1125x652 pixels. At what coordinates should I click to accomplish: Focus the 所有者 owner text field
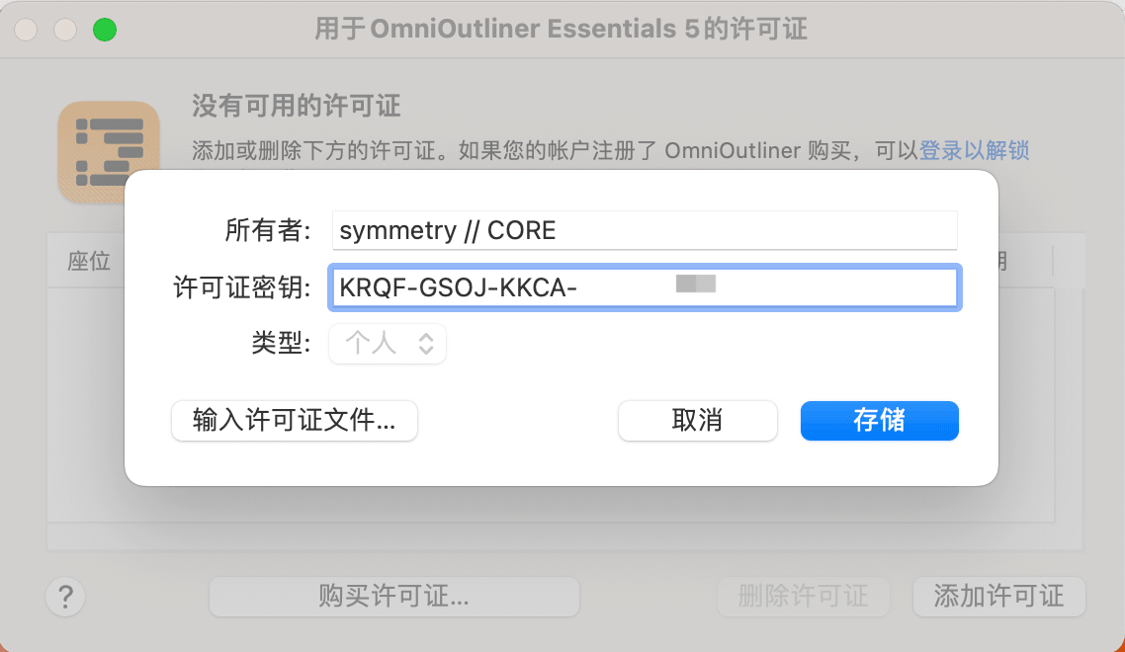(645, 230)
